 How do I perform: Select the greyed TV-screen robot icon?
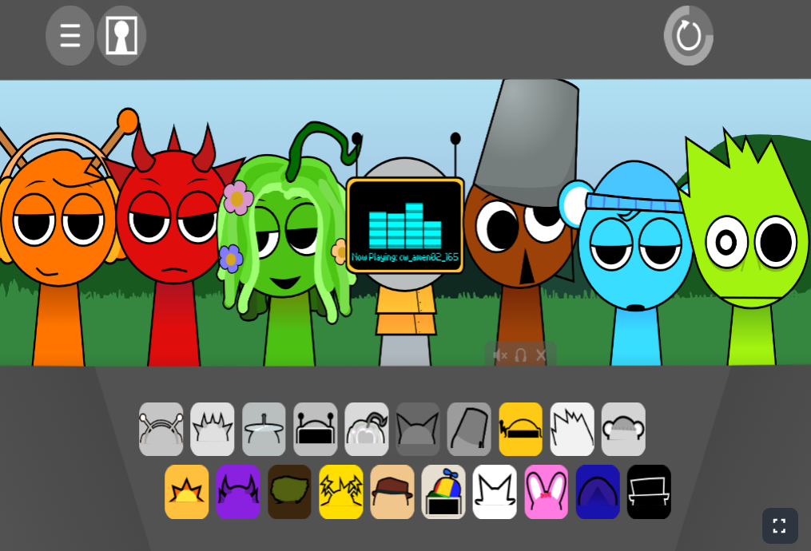tap(315, 429)
